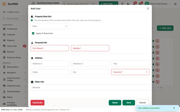Open the page number dropdown
This screenshot has height=112, width=180.
pos(156,88)
